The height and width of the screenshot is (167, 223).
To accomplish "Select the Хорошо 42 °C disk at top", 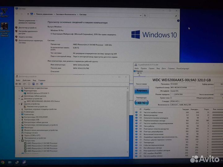I will (139, 73).
